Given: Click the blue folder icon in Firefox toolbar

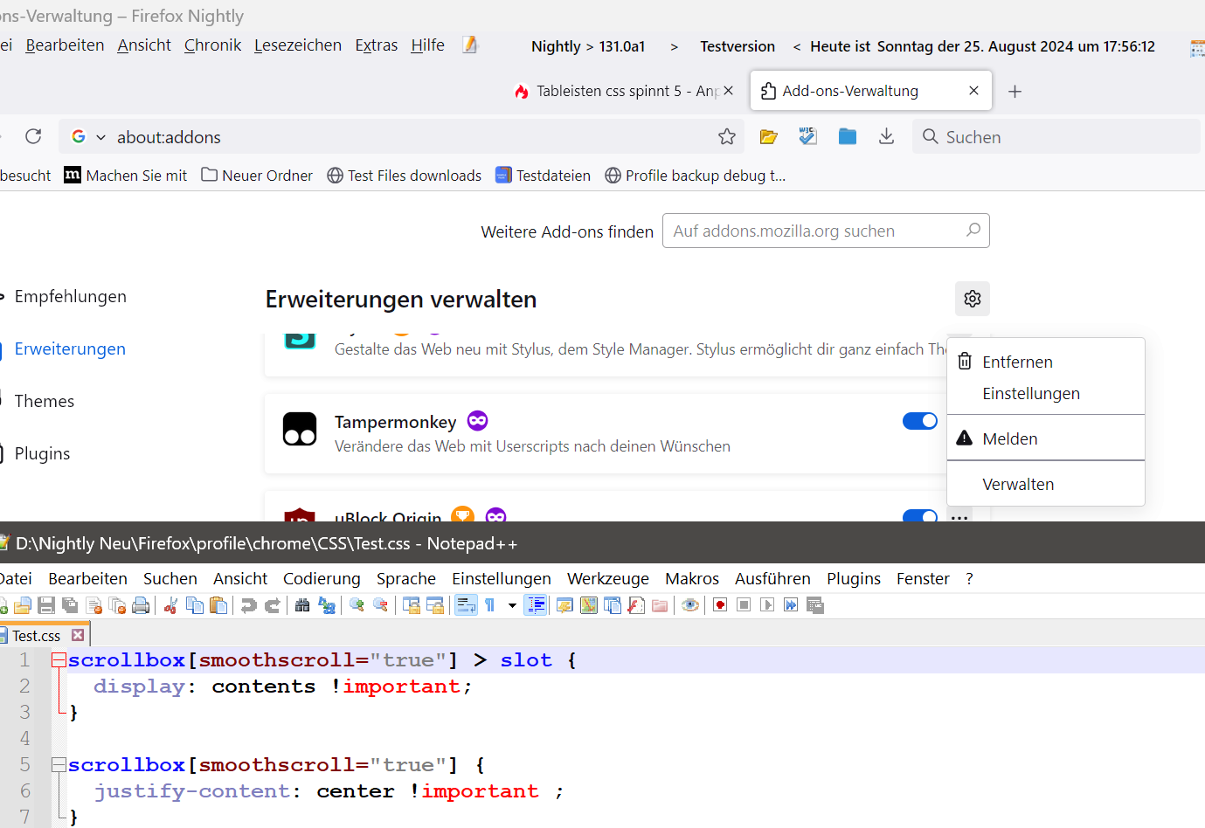Looking at the screenshot, I should tap(847, 136).
